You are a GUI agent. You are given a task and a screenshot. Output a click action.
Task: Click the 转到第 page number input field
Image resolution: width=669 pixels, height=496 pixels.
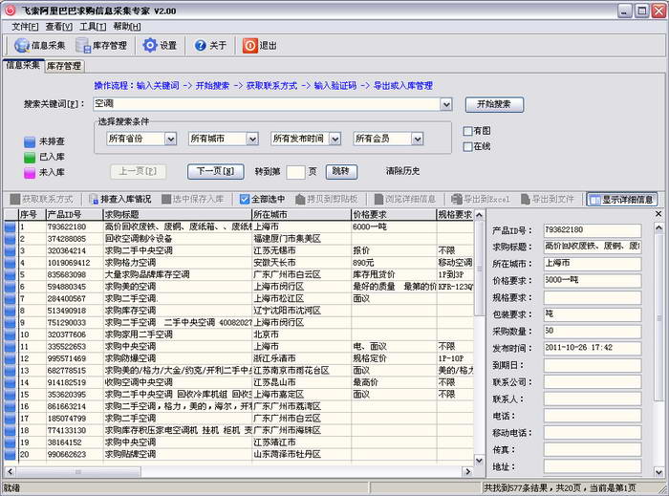(x=295, y=172)
